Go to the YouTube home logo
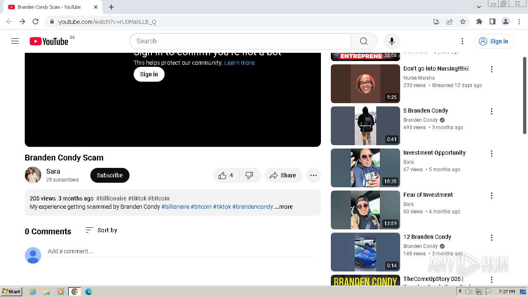This screenshot has width=528, height=297. (49, 41)
